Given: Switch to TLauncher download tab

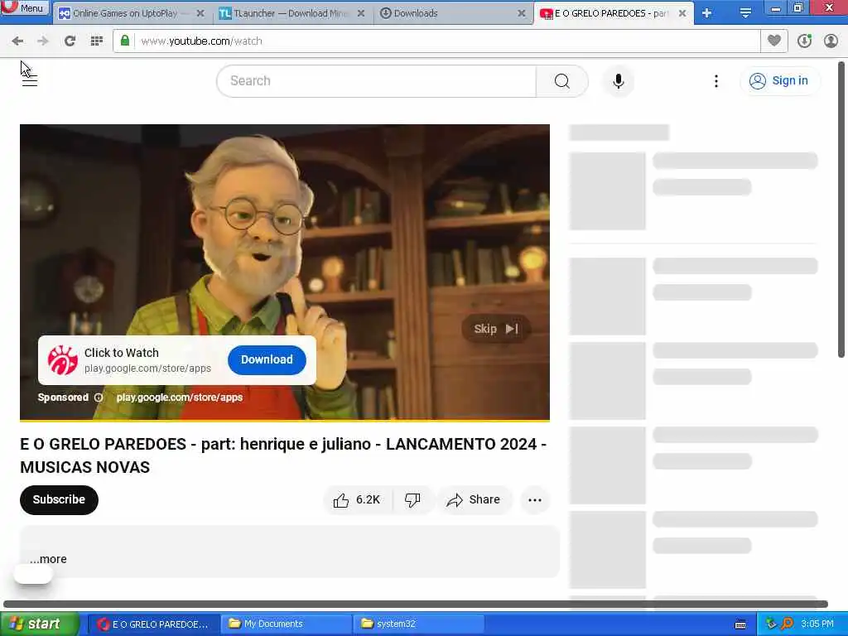Looking at the screenshot, I should point(291,13).
